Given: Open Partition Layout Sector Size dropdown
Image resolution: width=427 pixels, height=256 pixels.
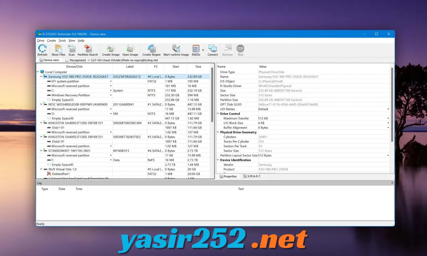Looking at the screenshot, I should point(388,155).
